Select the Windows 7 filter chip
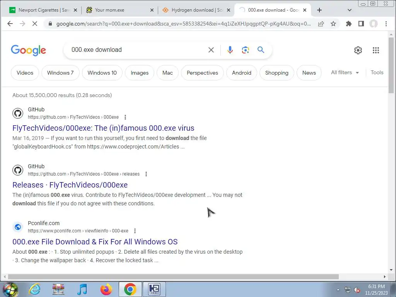The width and height of the screenshot is (396, 297). (60, 73)
